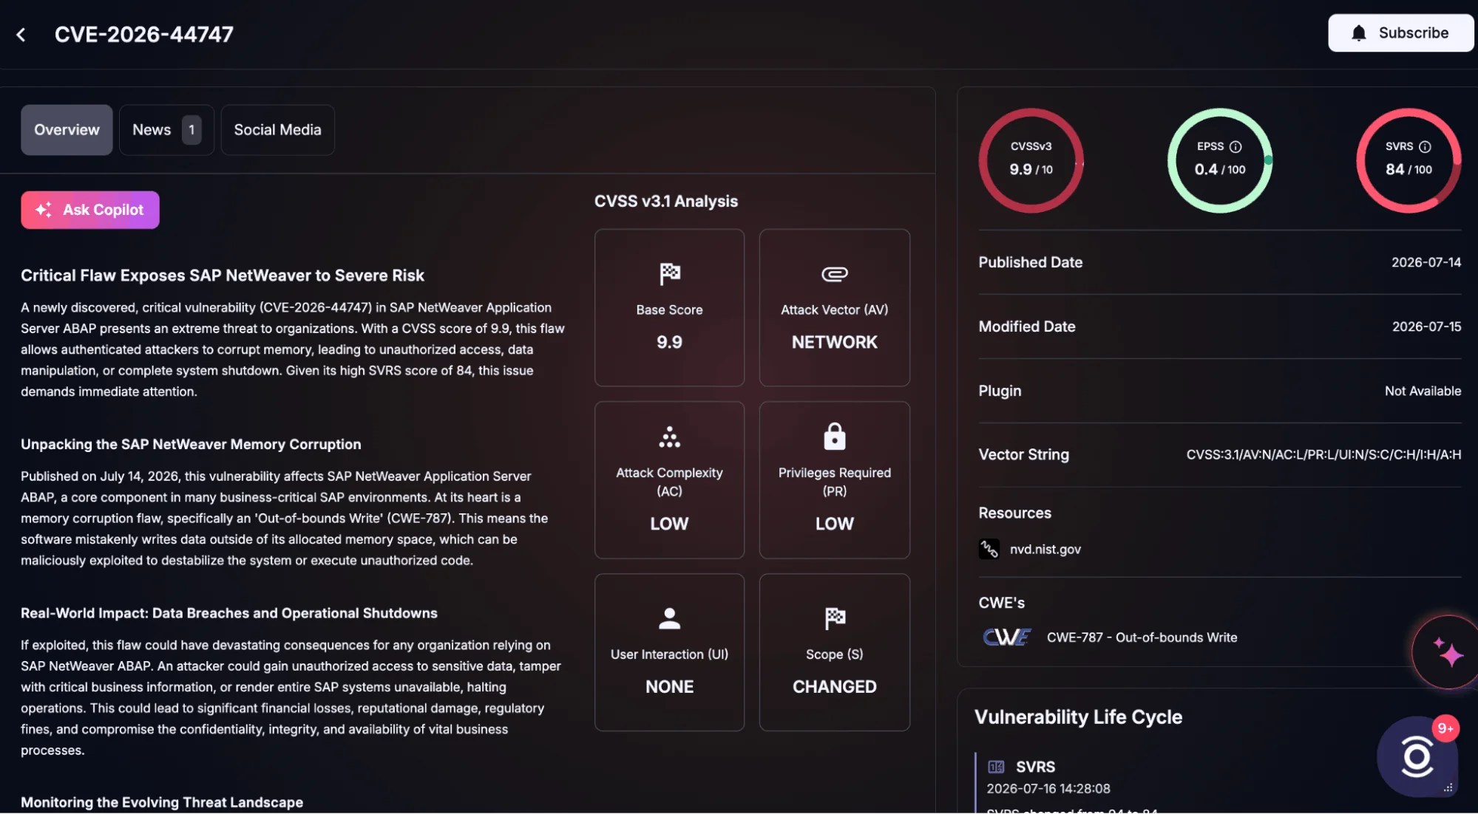Click the Base Score 9.9 value
This screenshot has height=814, width=1478.
(669, 342)
